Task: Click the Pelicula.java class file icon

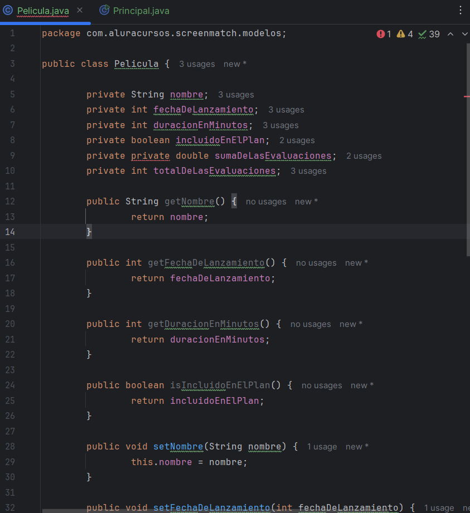Action: (x=8, y=11)
